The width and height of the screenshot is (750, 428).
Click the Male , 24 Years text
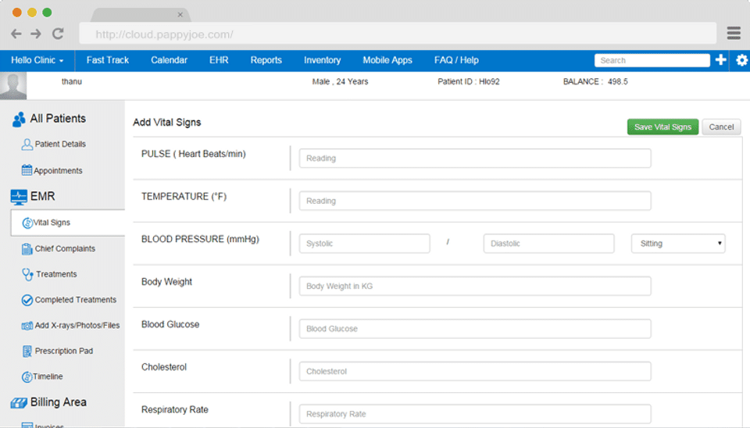(340, 82)
